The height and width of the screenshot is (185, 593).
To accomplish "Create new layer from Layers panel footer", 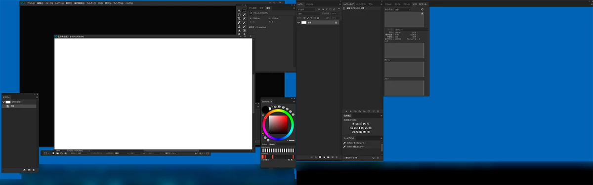I will [333, 157].
